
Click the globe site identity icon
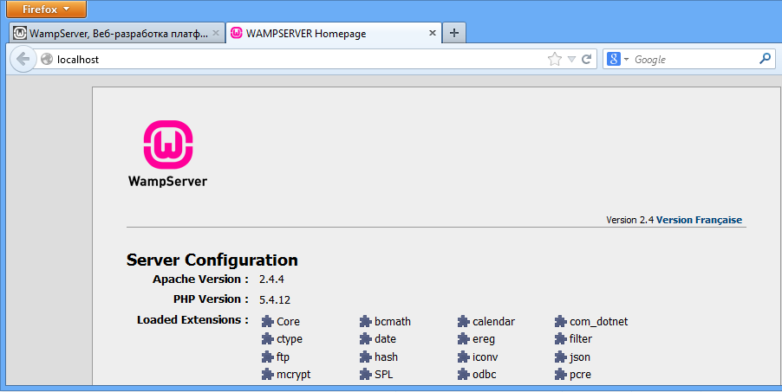click(x=46, y=60)
